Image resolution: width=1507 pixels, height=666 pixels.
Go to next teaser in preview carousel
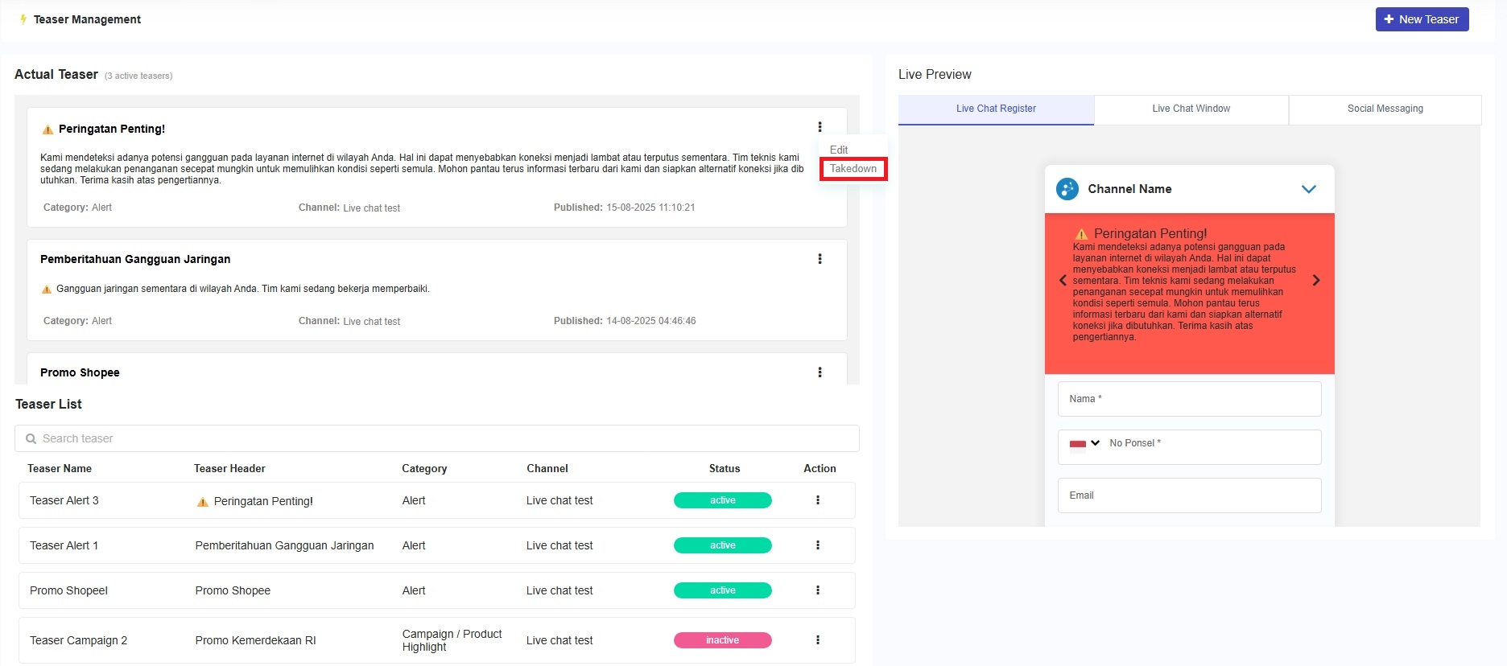pyautogui.click(x=1316, y=281)
